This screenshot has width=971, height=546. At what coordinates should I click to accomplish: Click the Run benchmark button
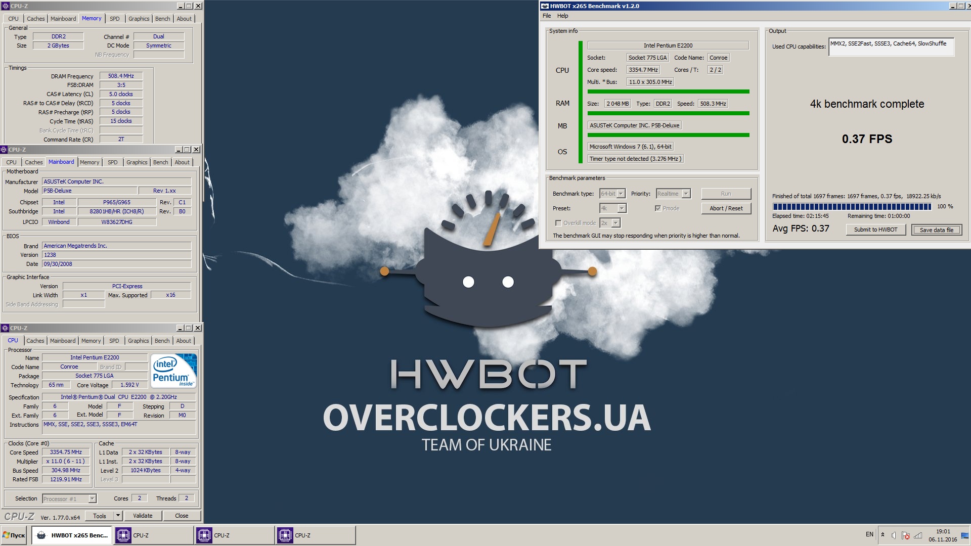coord(726,194)
